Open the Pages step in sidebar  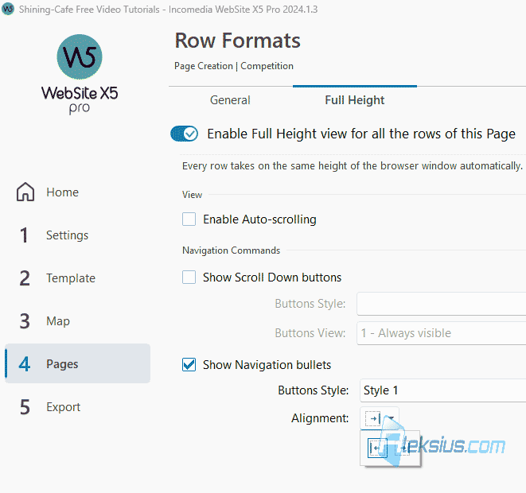[78, 363]
